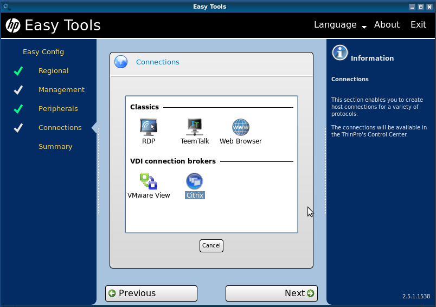Click the green arrow on Previous

click(x=112, y=293)
